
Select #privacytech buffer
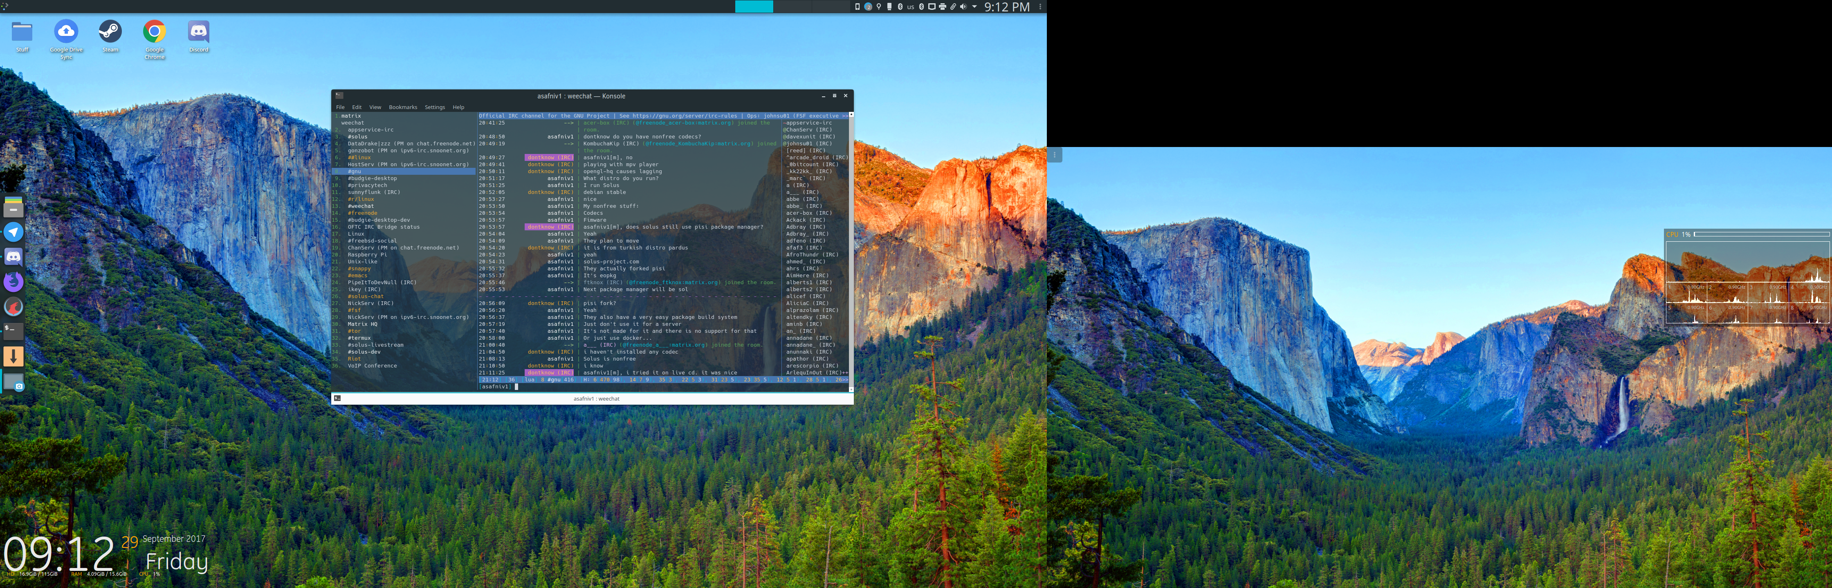[367, 185]
